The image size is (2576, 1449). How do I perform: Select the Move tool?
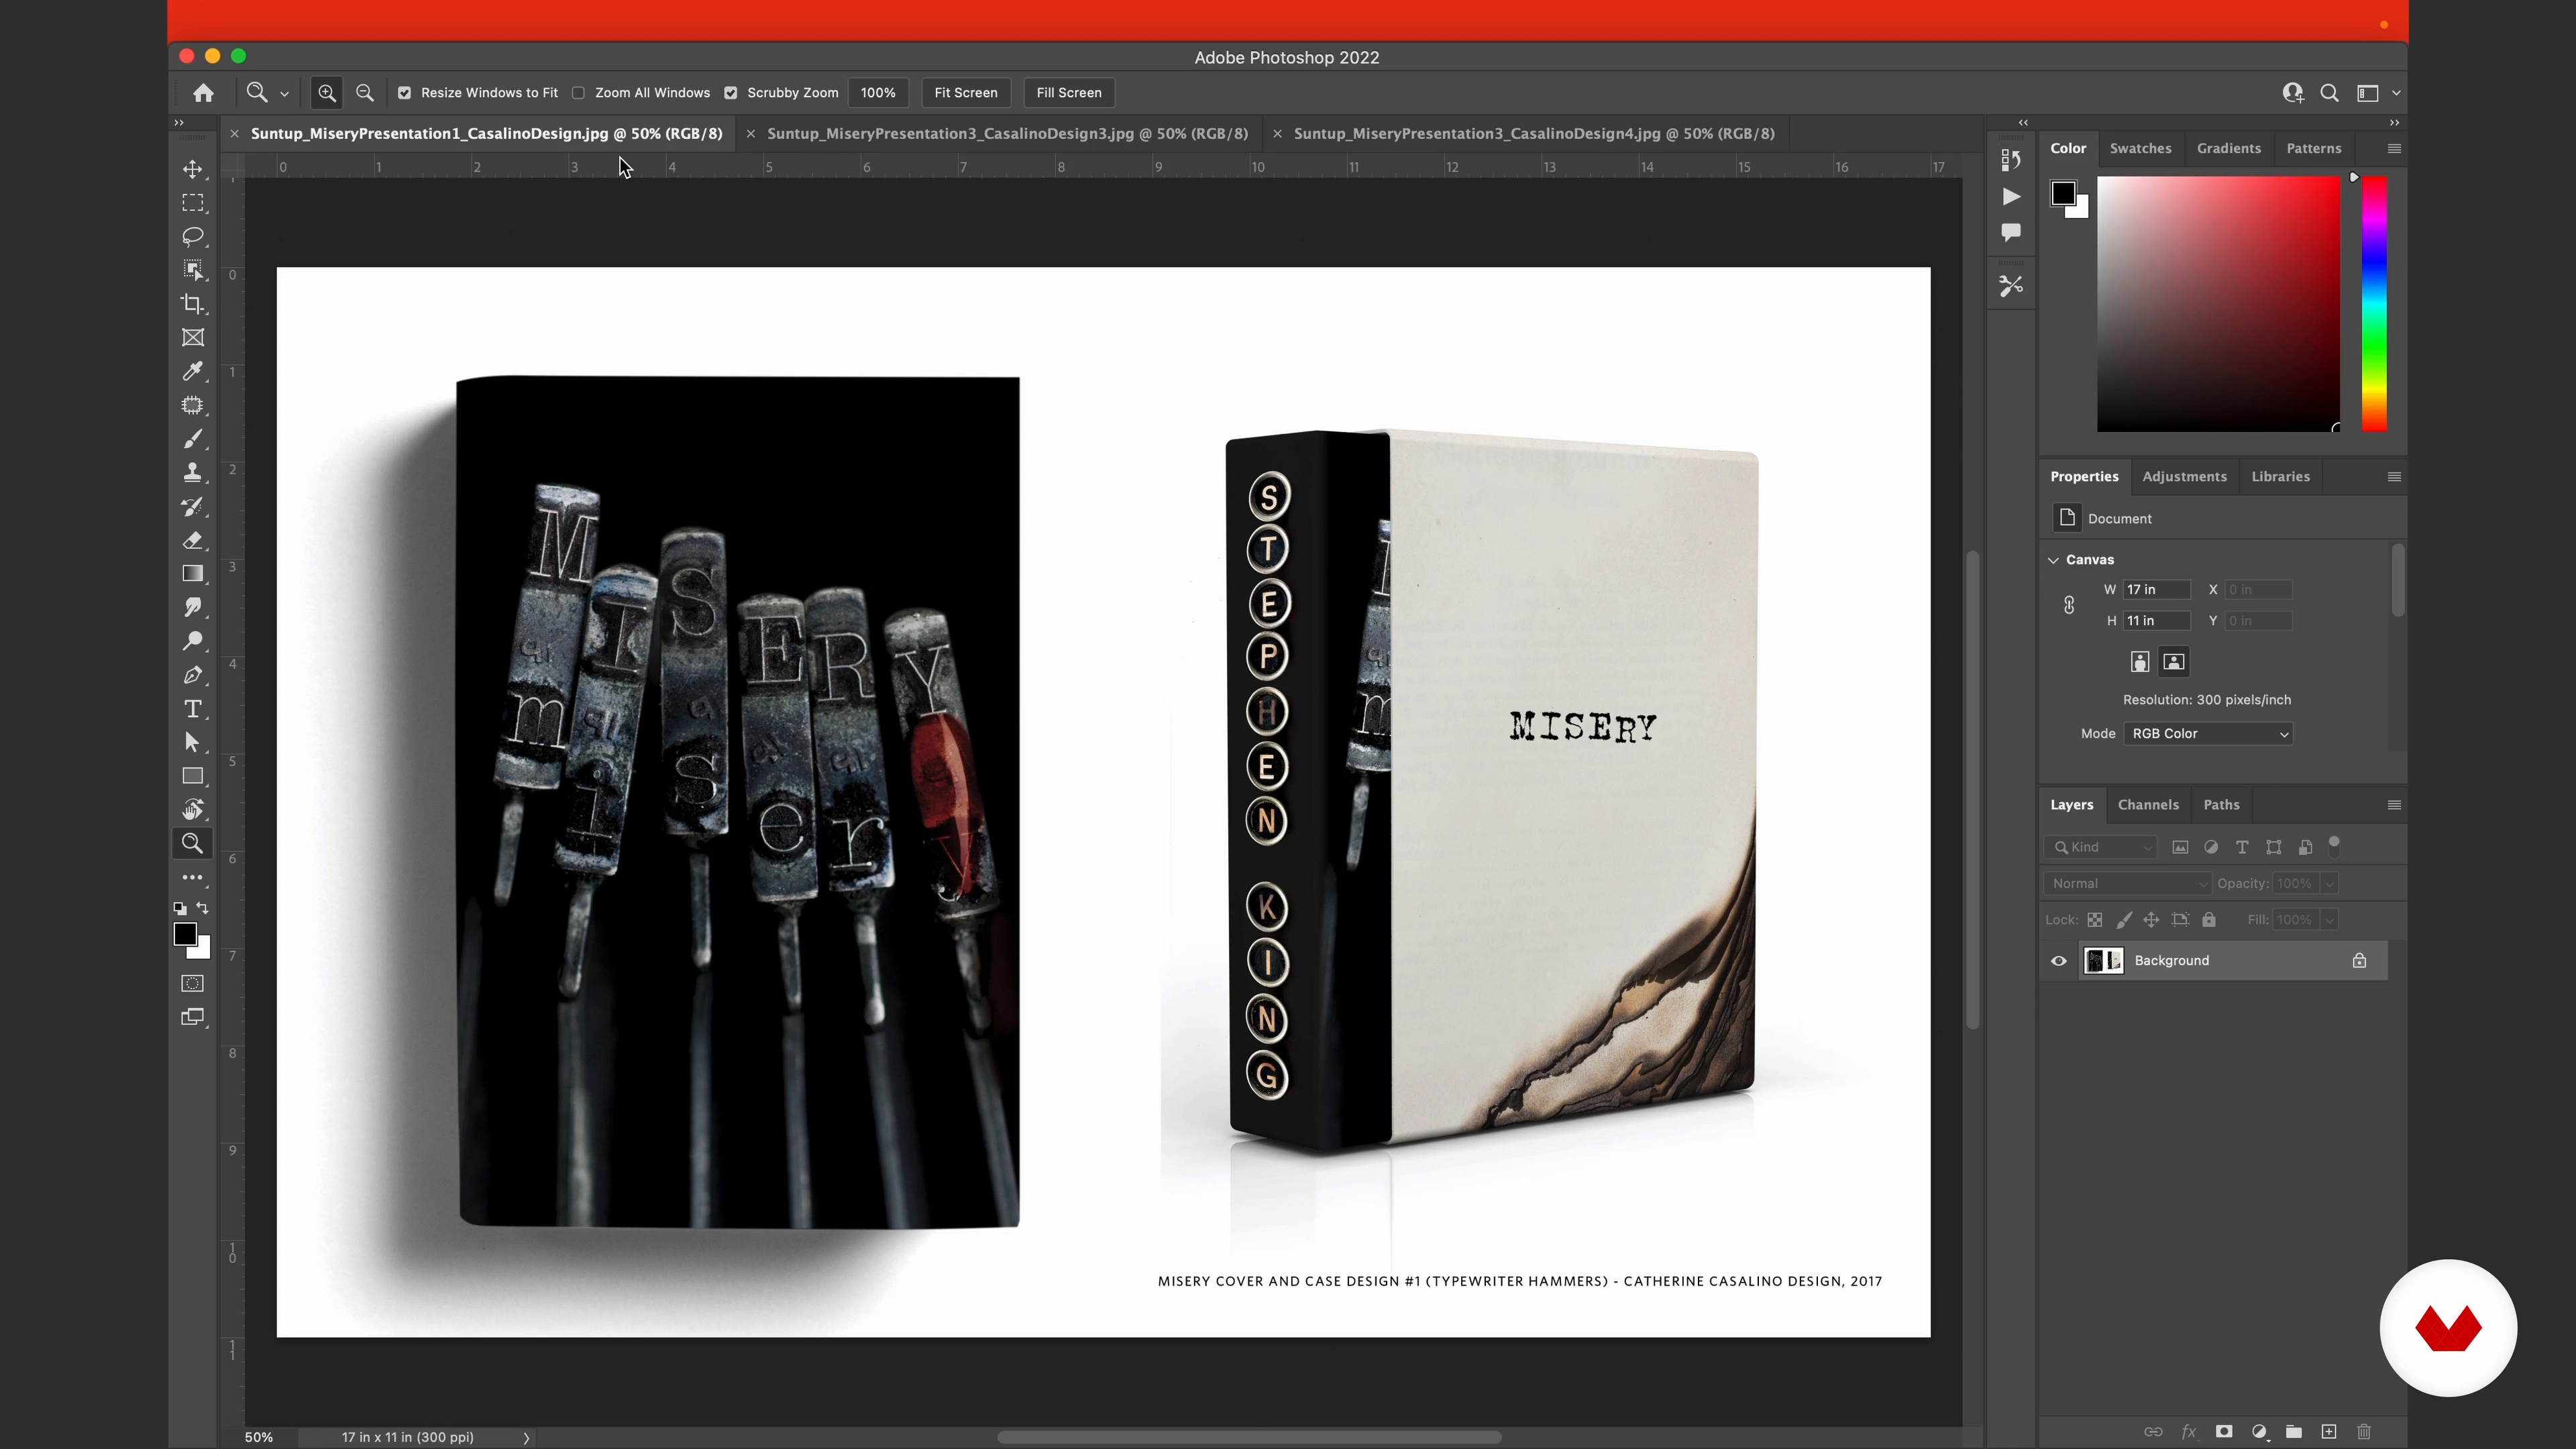tap(193, 169)
